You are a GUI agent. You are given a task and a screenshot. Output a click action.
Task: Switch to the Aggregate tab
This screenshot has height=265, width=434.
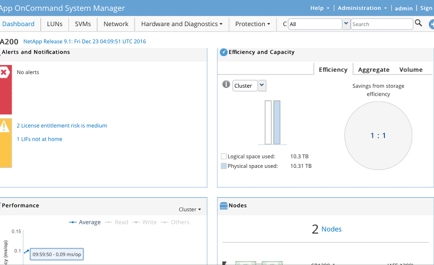374,69
